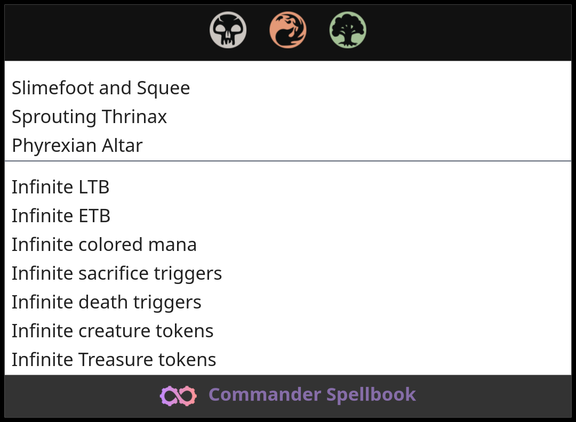Select the Slimefoot and Squee card name

101,88
